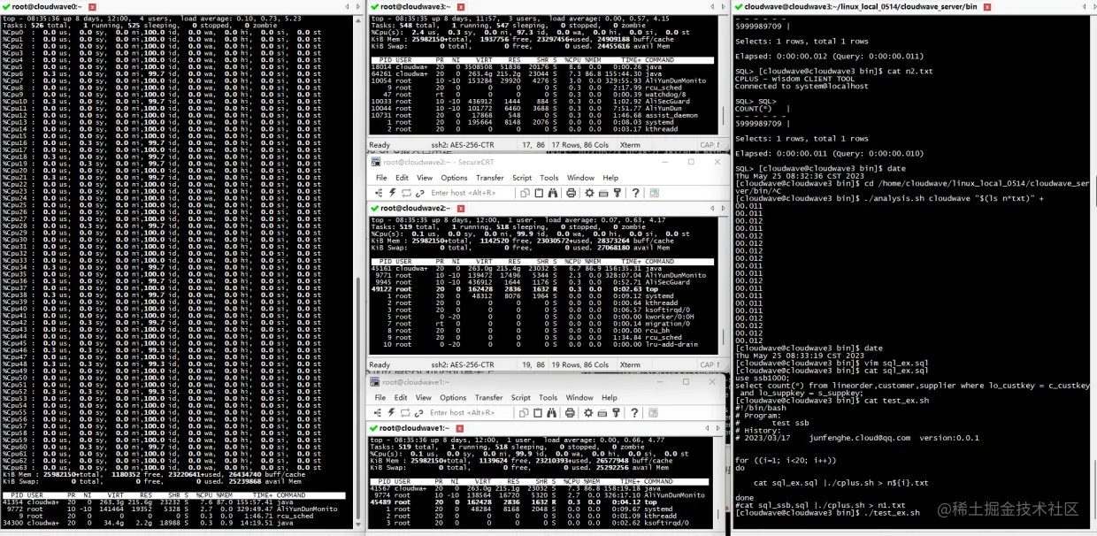This screenshot has width=1097, height=536.
Task: Open Session Manager icon in cloudwave2 window
Action: [379, 193]
